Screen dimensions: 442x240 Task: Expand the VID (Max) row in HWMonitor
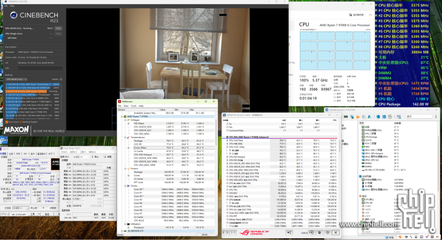coord(129,123)
